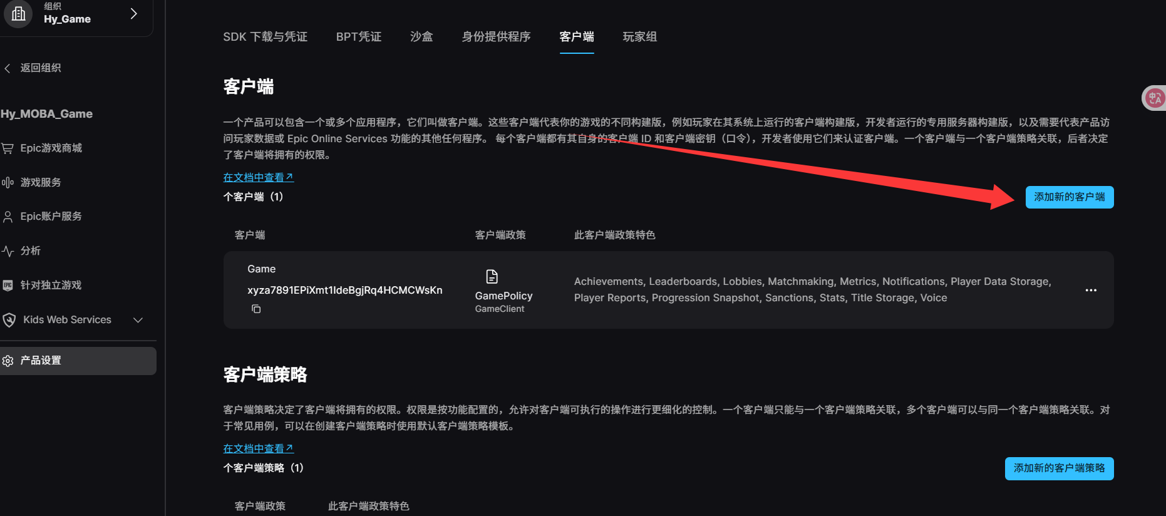Expand the Hy_Game organization chevron
This screenshot has width=1166, height=516.
tap(133, 14)
